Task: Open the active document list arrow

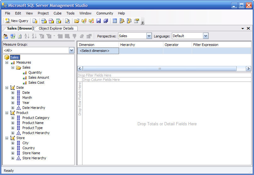Action: click(x=243, y=29)
